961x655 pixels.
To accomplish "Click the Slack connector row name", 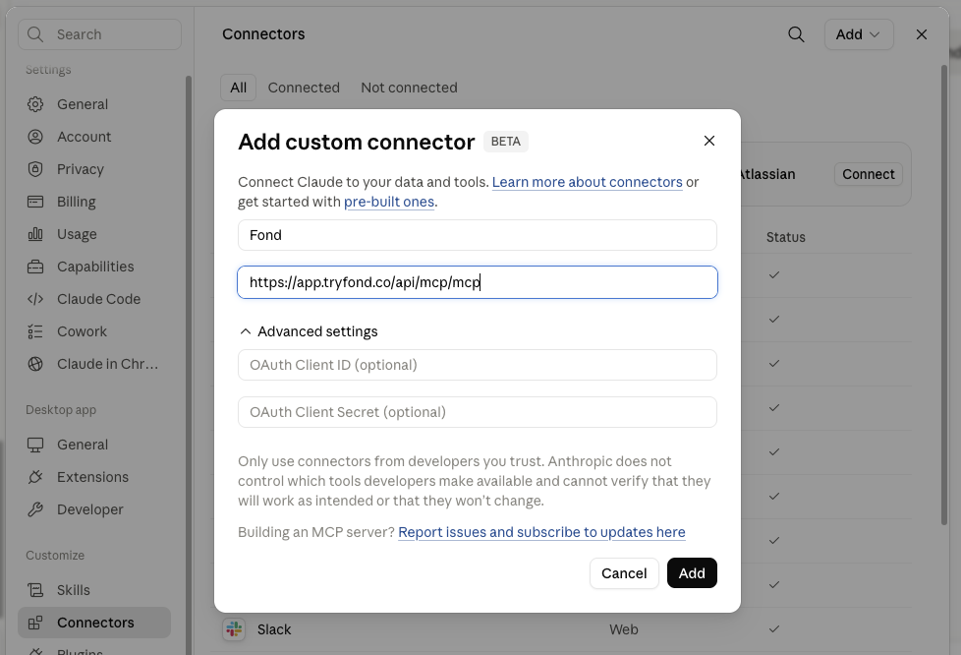I will click(x=274, y=629).
